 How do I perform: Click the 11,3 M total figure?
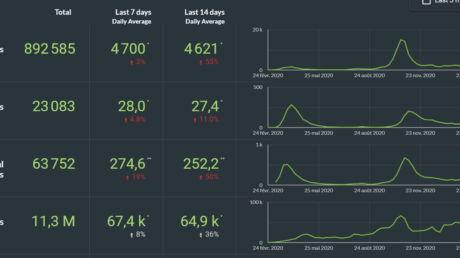coord(53,222)
